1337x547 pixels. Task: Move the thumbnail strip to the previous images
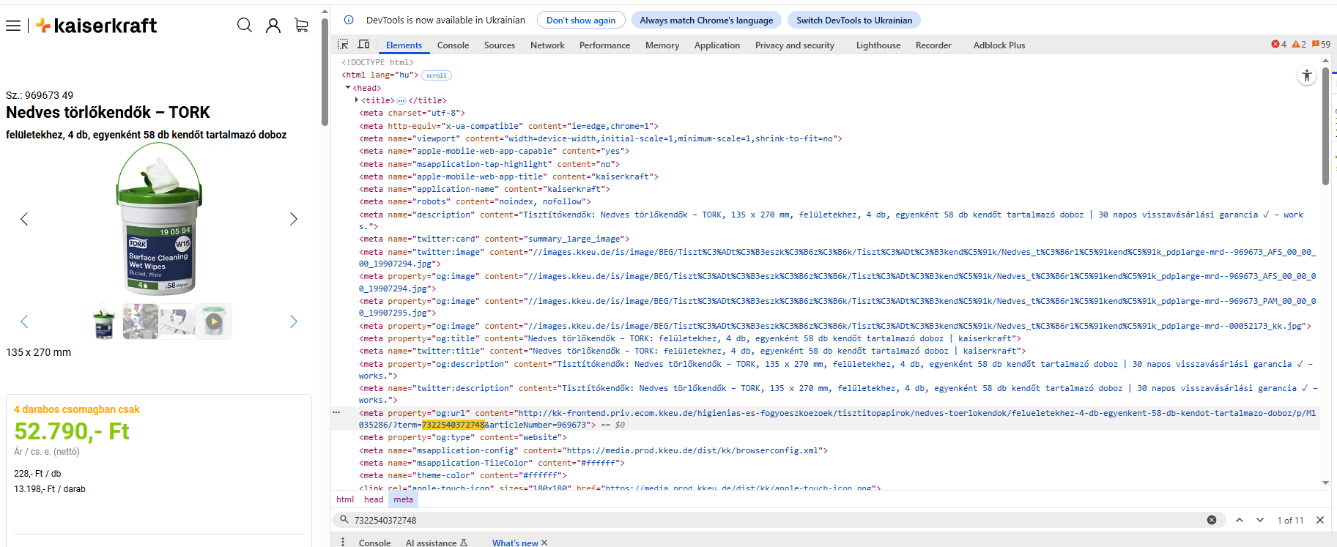pos(24,321)
